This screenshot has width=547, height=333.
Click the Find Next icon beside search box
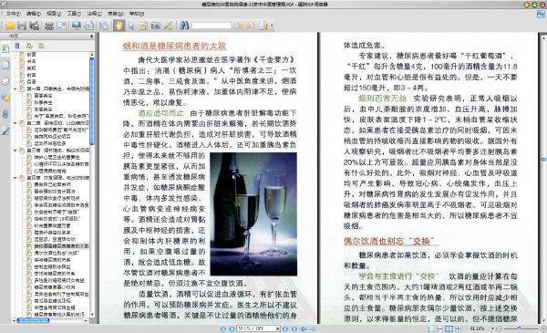click(x=250, y=26)
